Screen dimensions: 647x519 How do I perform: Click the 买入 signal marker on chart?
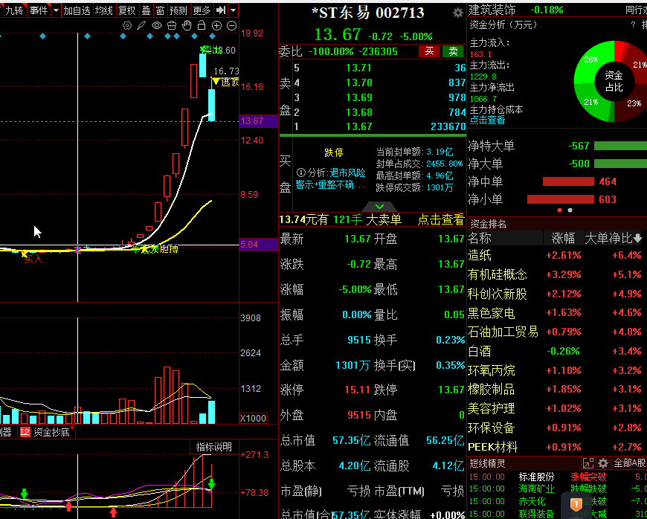pos(33,259)
